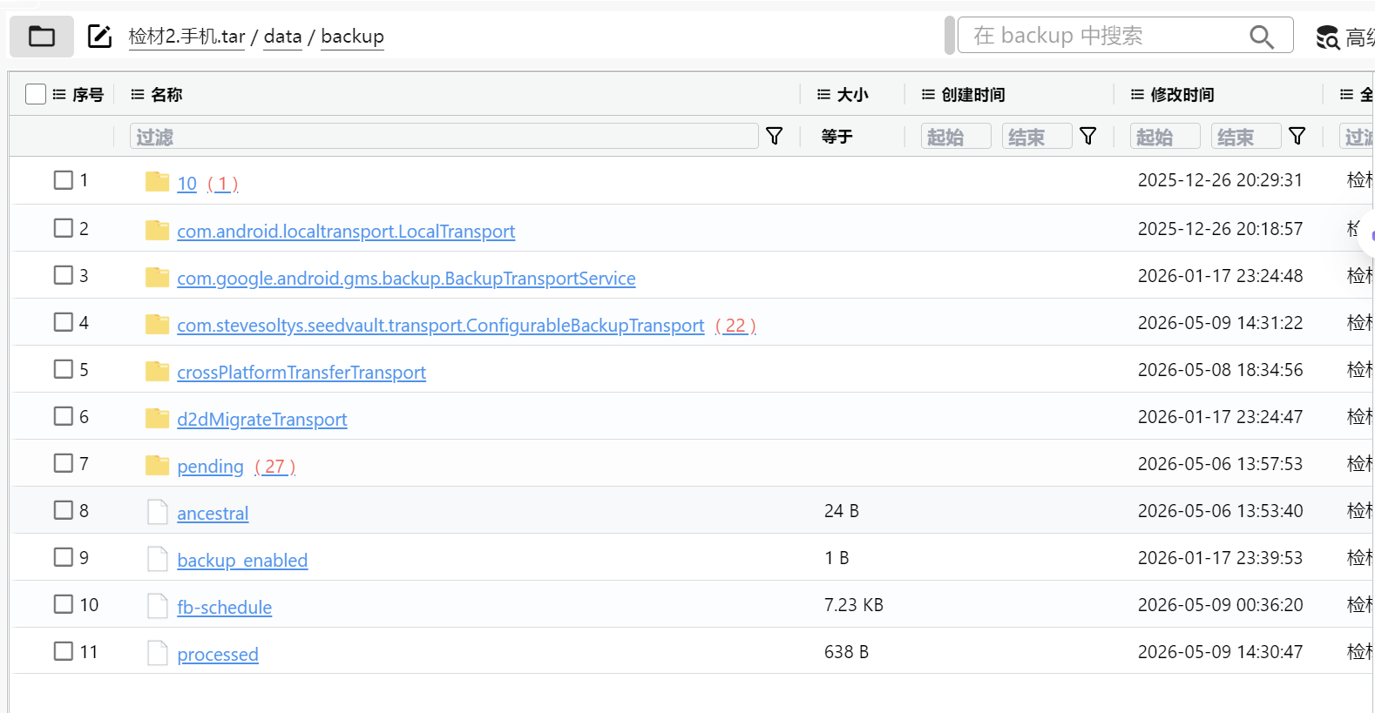This screenshot has width=1375, height=713.
Task: Focus the name 过滤 filter field
Action: 444,136
